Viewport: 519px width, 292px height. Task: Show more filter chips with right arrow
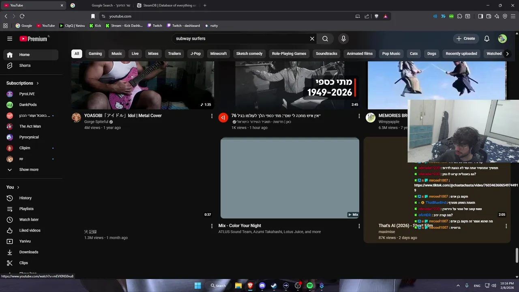pos(507,54)
